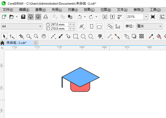
Task: Click the page height field 210.0 mm
Action: [59, 29]
